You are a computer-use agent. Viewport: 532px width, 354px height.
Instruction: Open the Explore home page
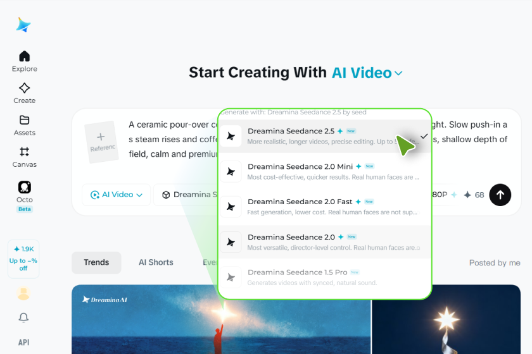pyautogui.click(x=25, y=61)
